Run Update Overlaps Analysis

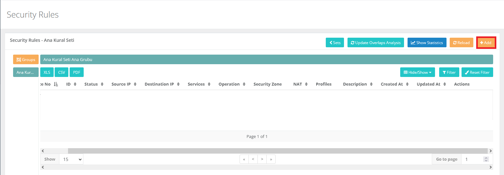coord(376,42)
